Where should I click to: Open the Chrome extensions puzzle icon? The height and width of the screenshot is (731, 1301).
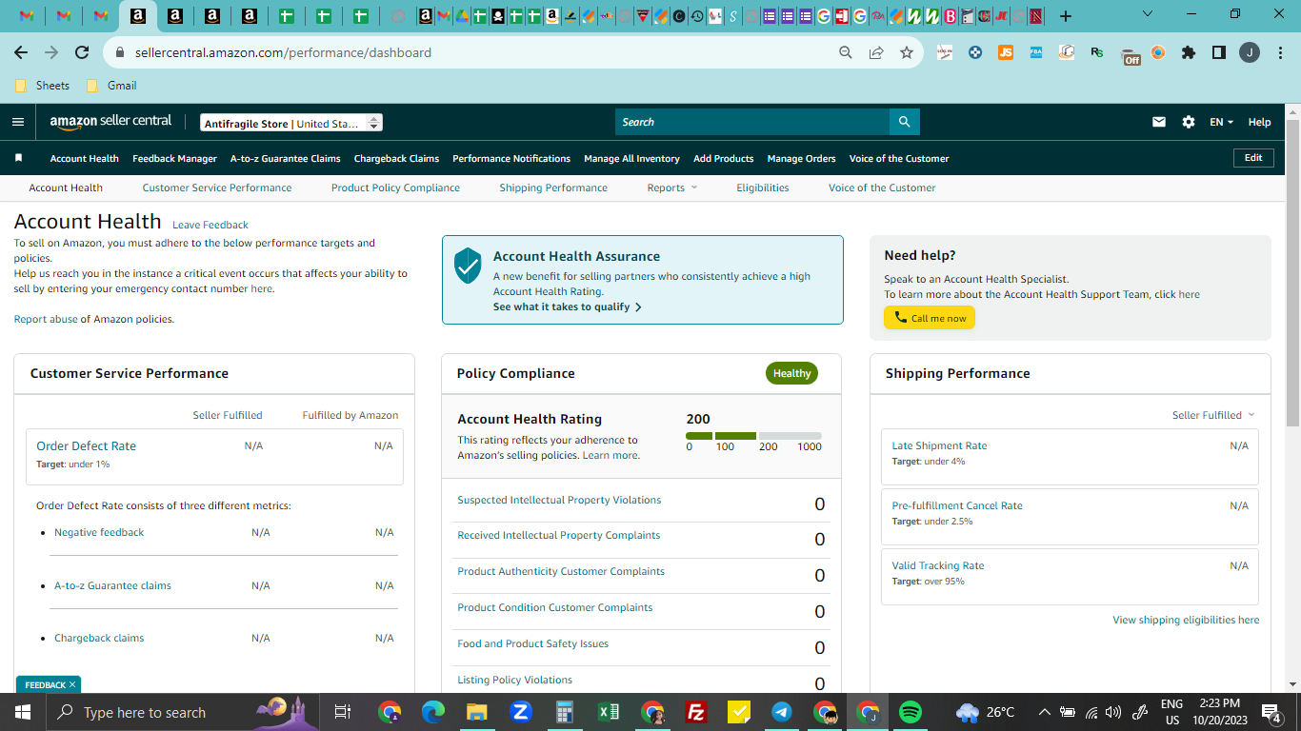(1188, 53)
